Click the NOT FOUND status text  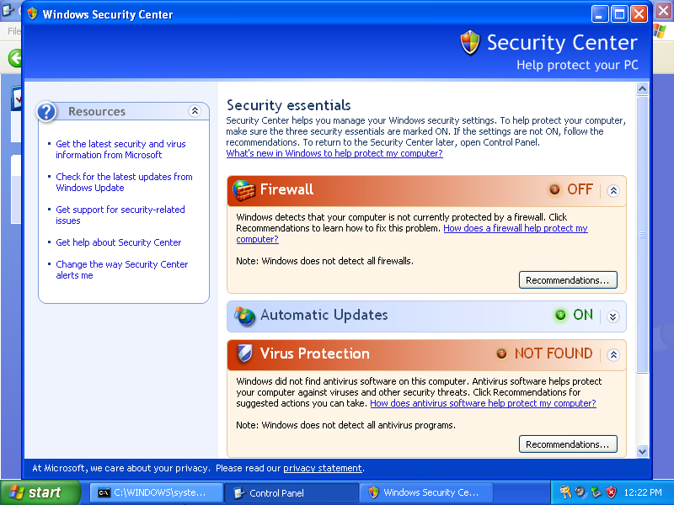[554, 353]
